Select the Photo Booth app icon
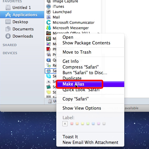The image size is (149, 149). [49, 49]
